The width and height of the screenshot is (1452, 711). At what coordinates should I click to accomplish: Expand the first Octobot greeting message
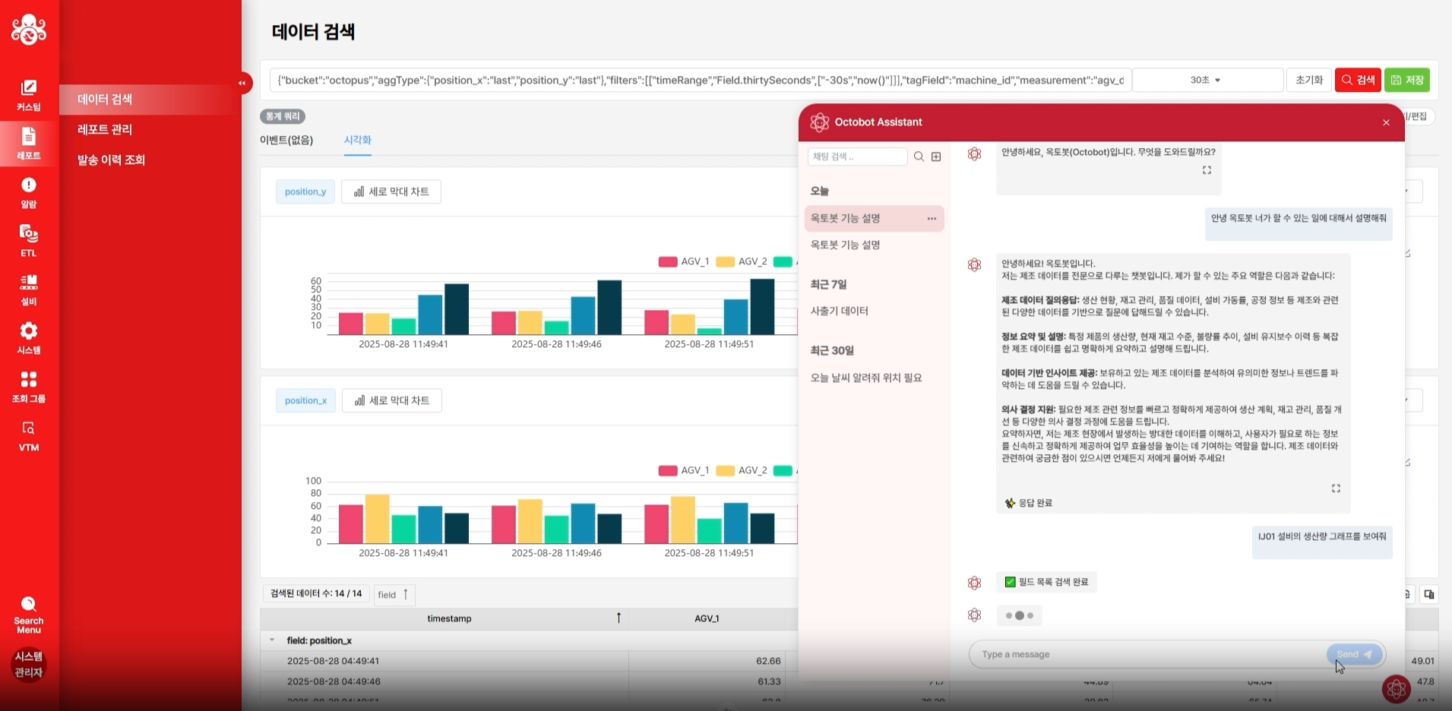pos(1207,170)
